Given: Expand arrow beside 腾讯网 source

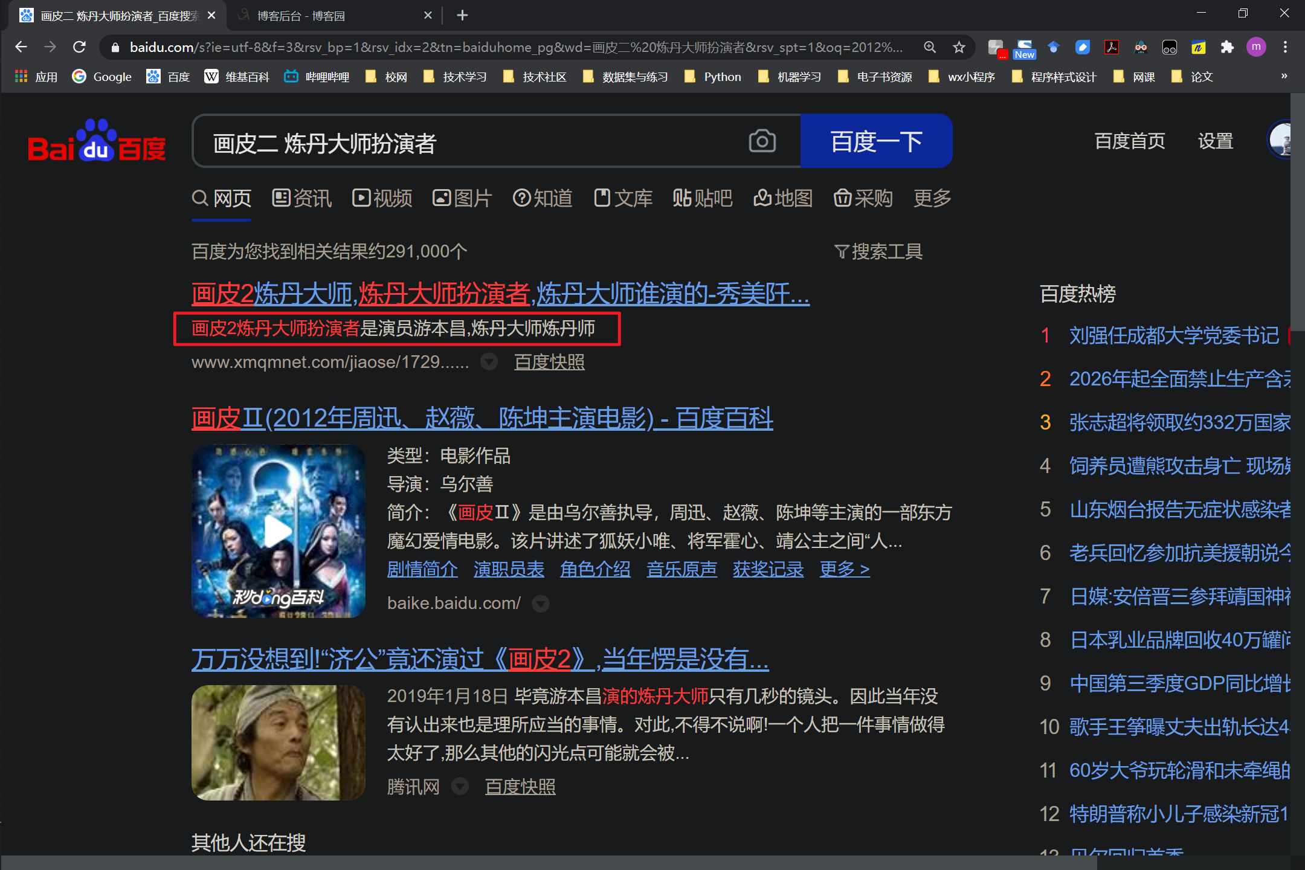Looking at the screenshot, I should [x=460, y=787].
